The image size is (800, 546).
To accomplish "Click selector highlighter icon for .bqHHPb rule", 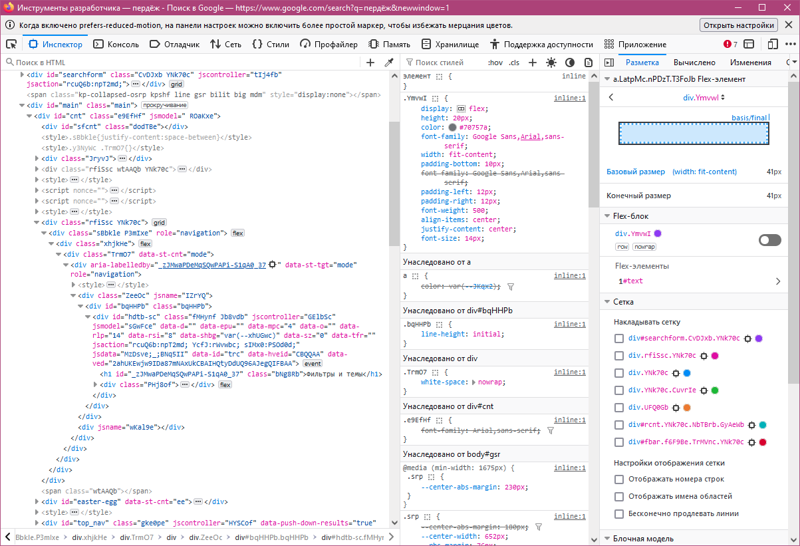I will point(438,324).
